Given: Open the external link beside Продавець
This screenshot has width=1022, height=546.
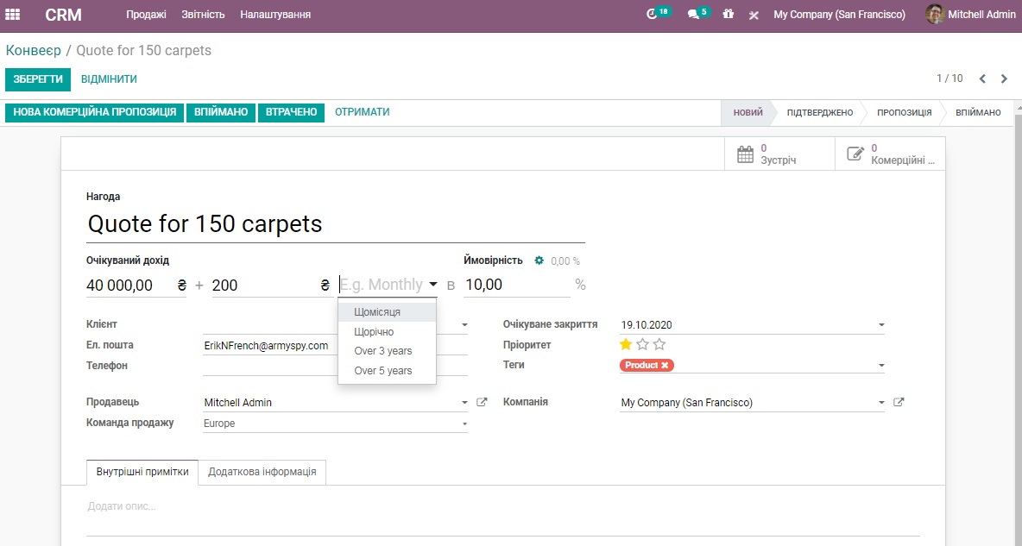Looking at the screenshot, I should pyautogui.click(x=483, y=403).
